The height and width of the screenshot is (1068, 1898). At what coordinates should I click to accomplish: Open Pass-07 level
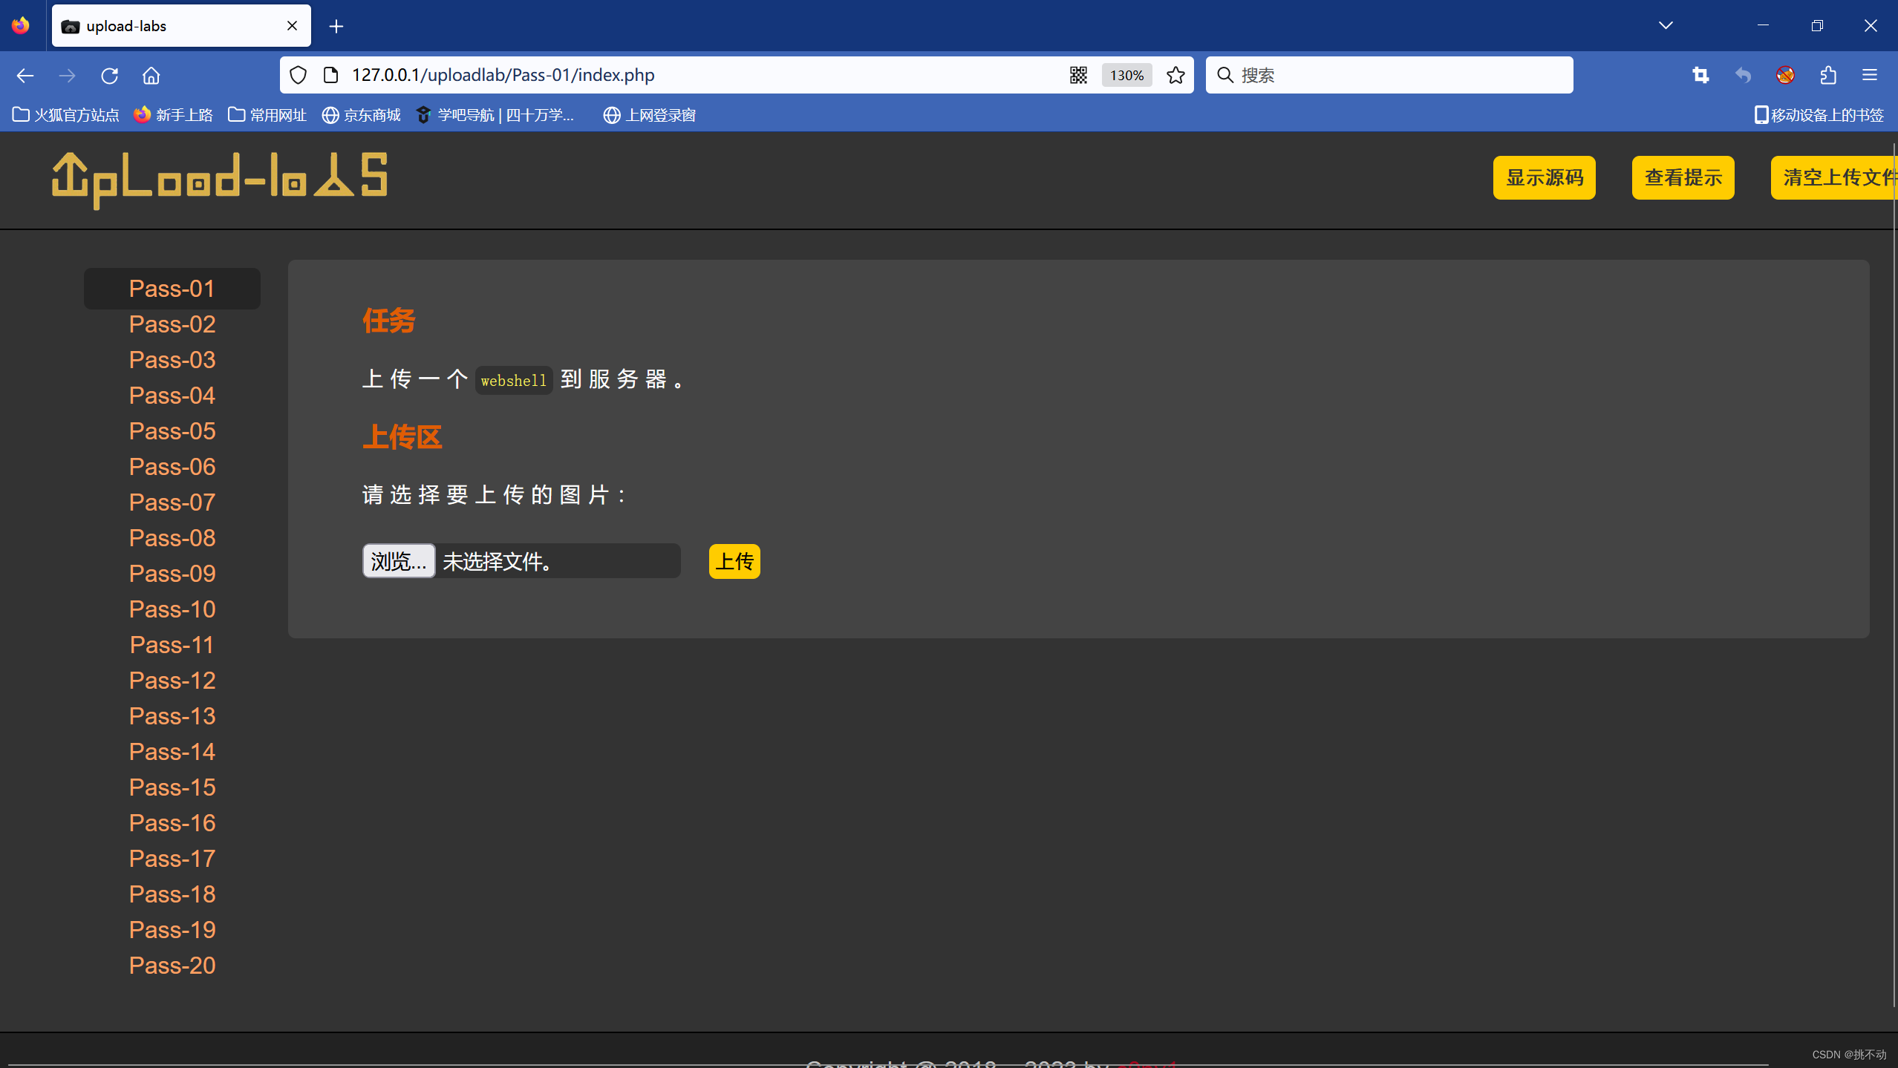172,502
